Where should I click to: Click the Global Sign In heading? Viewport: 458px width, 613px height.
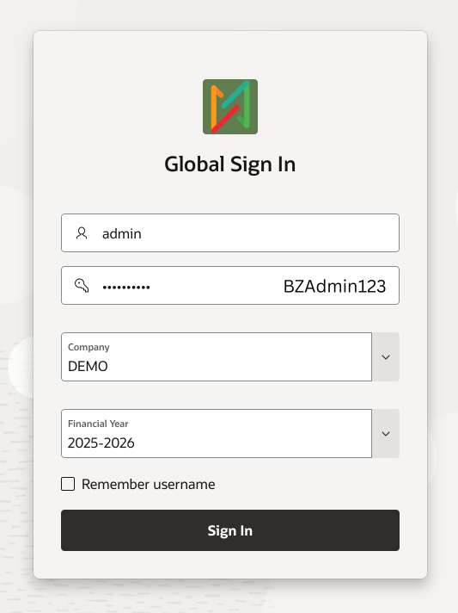pyautogui.click(x=230, y=164)
